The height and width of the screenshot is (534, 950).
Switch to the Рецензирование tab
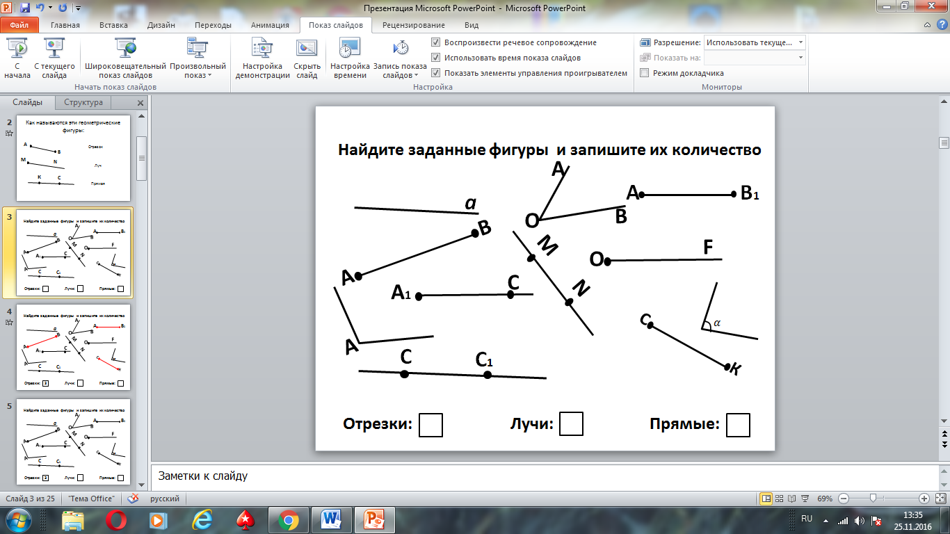coord(414,25)
